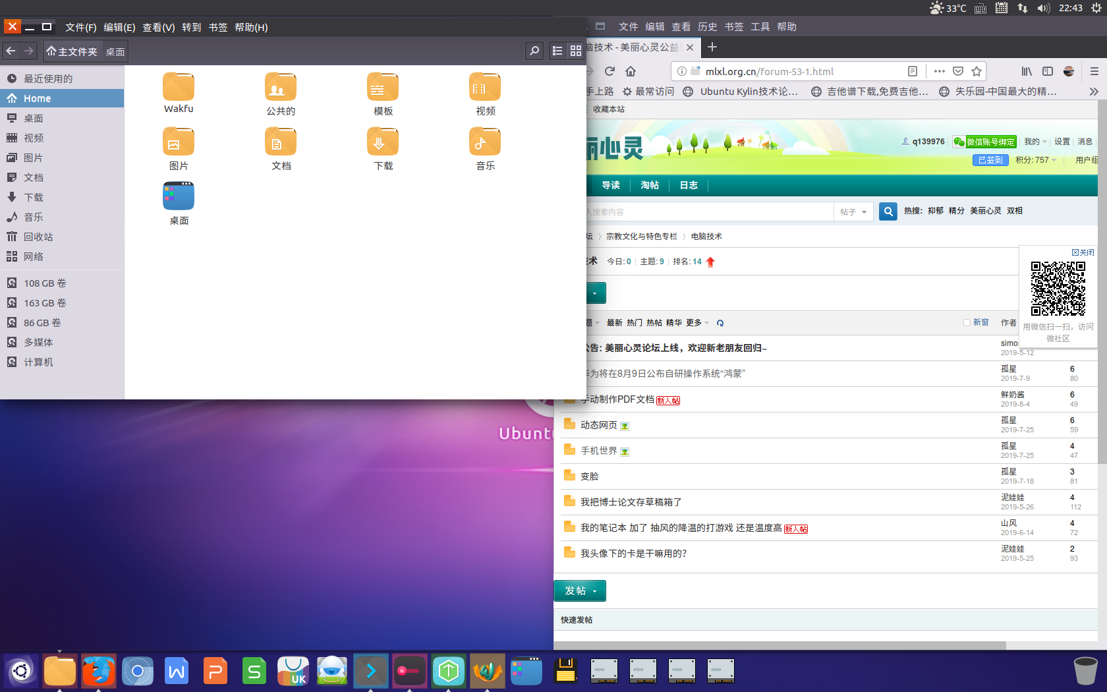Reload the Firefox page

click(610, 71)
